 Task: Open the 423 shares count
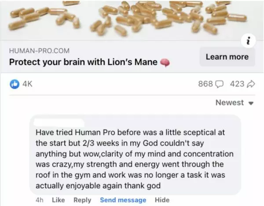tap(237, 84)
